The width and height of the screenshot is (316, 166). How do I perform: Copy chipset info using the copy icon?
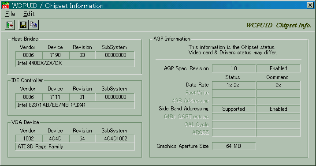(33, 25)
